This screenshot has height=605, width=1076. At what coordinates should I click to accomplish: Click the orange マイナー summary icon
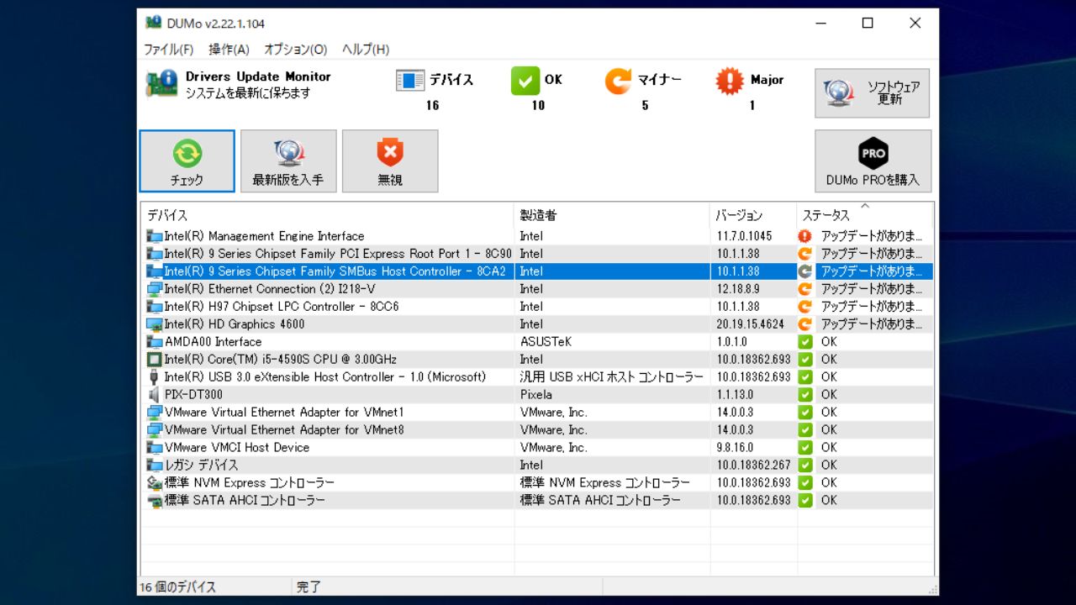coord(618,81)
